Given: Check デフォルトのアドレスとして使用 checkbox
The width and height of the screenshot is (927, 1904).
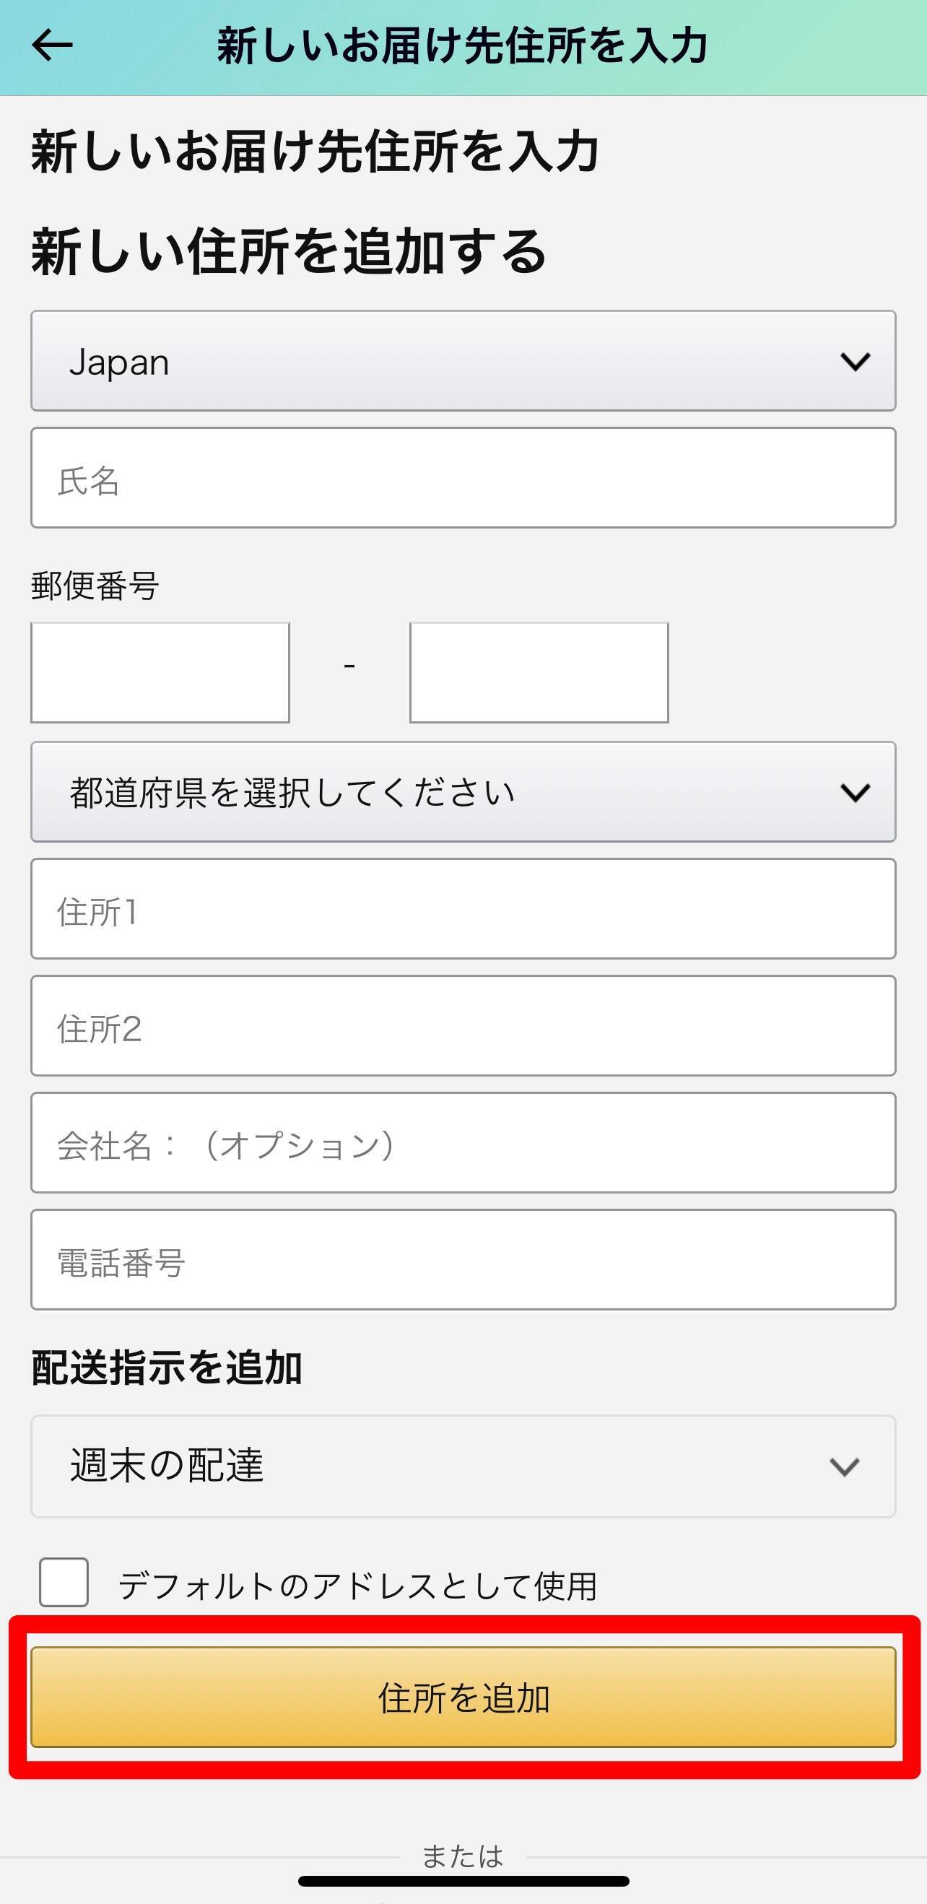Looking at the screenshot, I should coord(64,1583).
